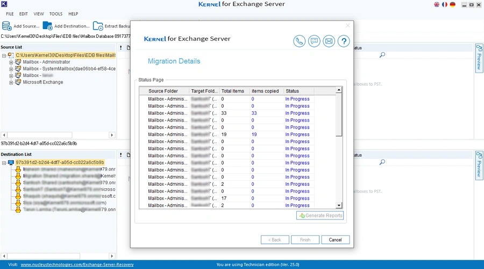Click the status table vertical scrollbar thumb
Screen dimensions: 484x269
[x=339, y=115]
